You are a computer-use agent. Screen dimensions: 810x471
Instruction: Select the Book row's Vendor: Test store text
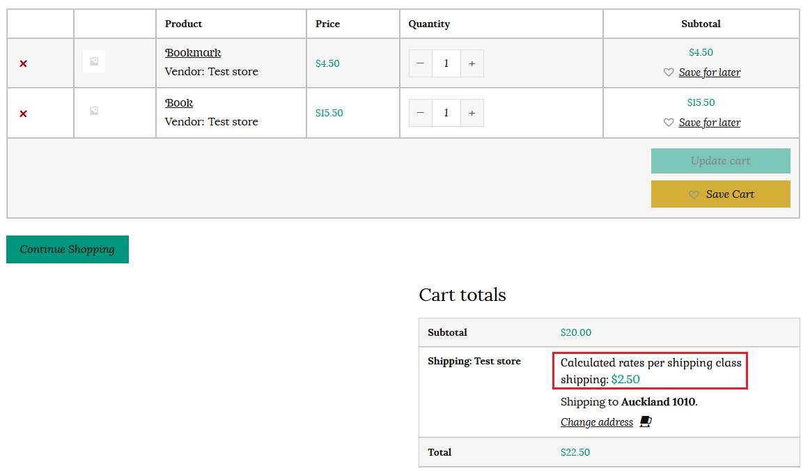211,121
